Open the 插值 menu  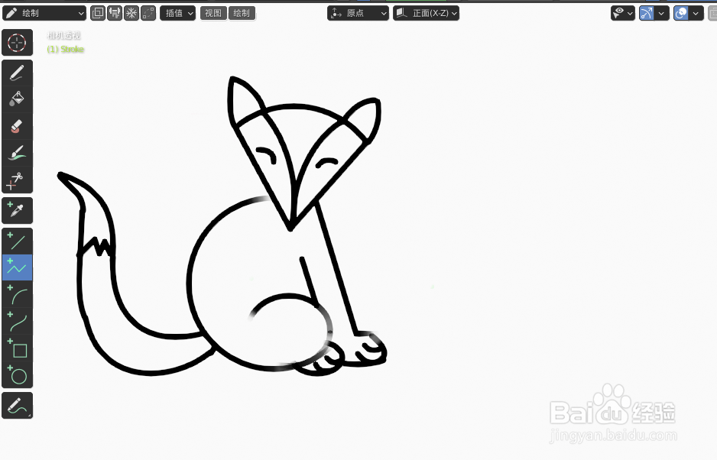(177, 13)
